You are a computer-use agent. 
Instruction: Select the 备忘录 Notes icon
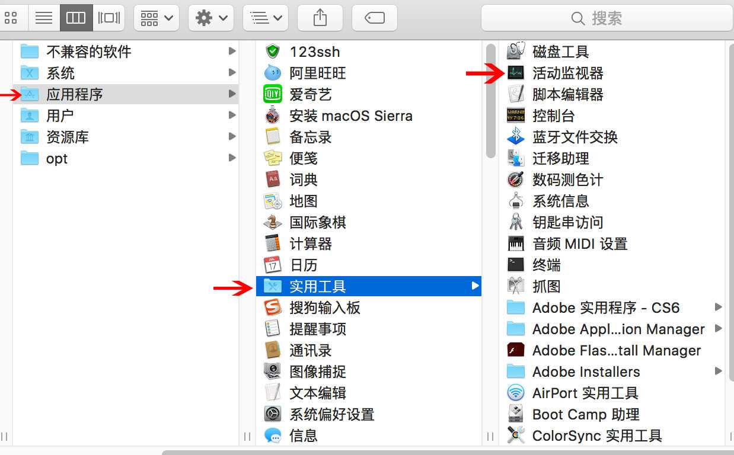tap(273, 137)
